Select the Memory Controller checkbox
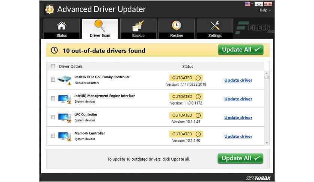The width and height of the screenshot is (314, 182). 53,136
